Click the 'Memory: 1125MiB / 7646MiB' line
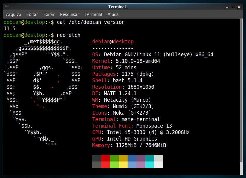246x178 pixels. coord(129,146)
